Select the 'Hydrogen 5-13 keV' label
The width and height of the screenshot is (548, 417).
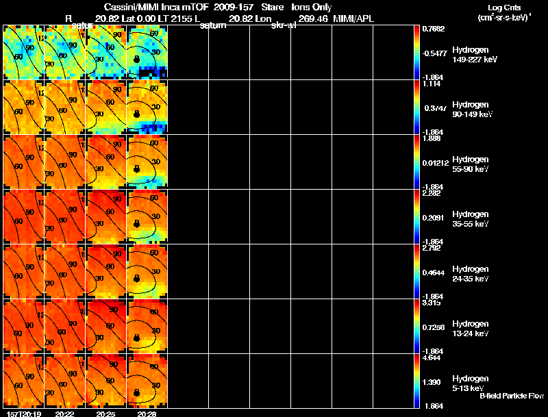click(x=471, y=383)
